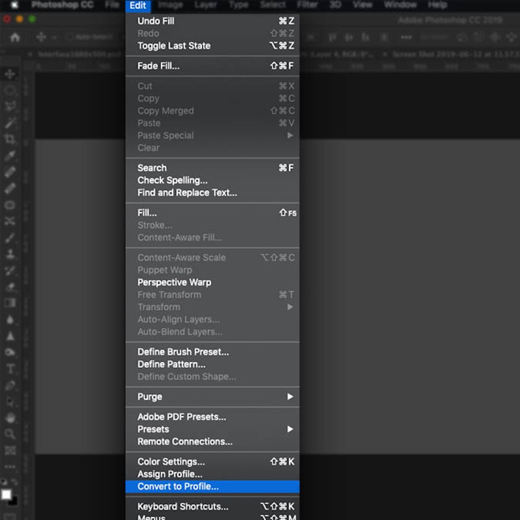The width and height of the screenshot is (520, 520).
Task: Choose Check Spelling… menu item
Action: pyautogui.click(x=212, y=181)
